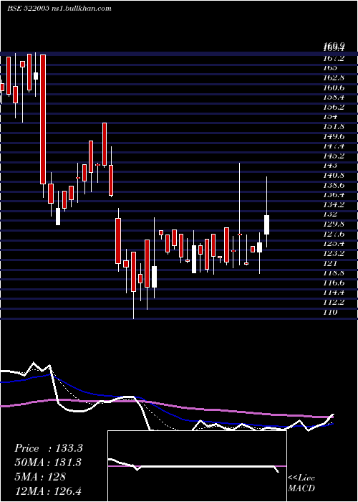Click the 138.6 price axis label
This screenshot has height=502, width=358.
tap(334, 185)
